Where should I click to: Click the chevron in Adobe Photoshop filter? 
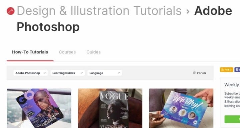(x=45, y=73)
